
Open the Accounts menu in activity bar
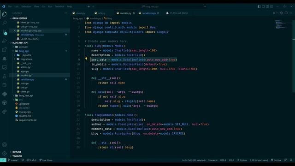4,144
